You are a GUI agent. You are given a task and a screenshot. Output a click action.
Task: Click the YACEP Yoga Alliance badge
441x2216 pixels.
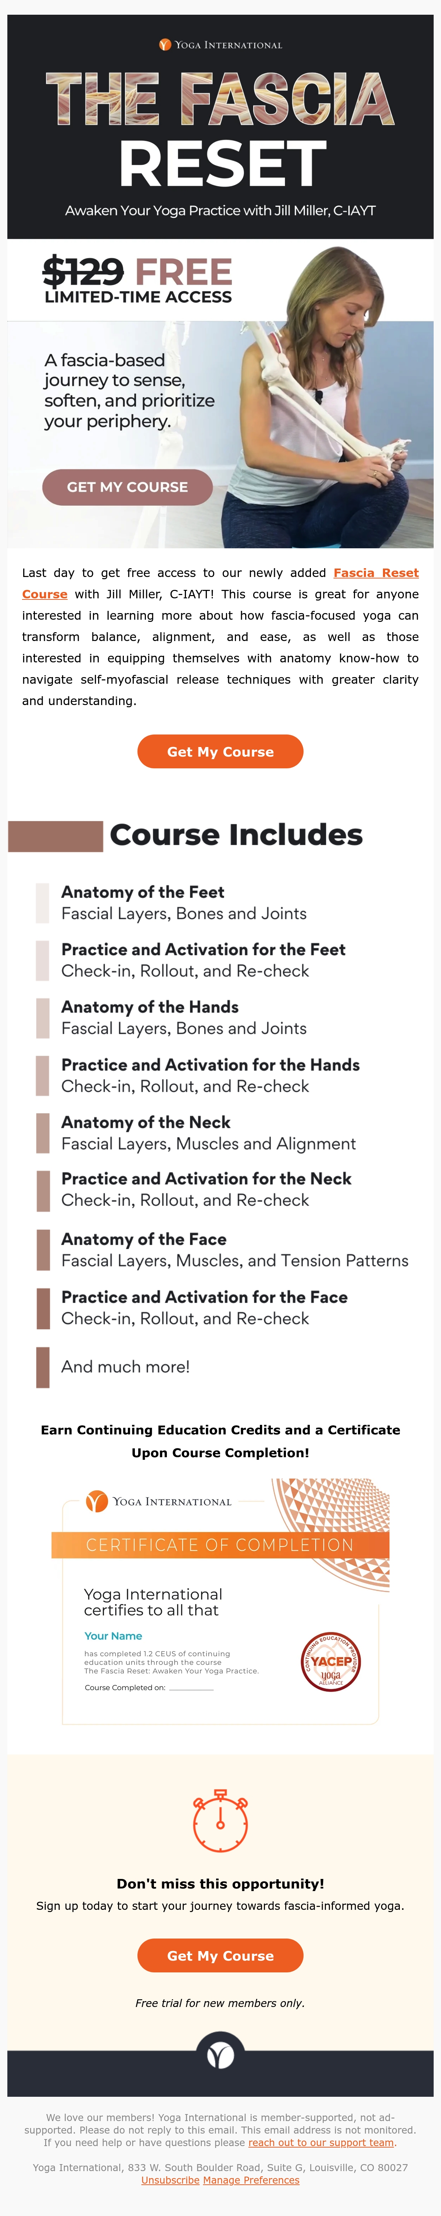(331, 1661)
